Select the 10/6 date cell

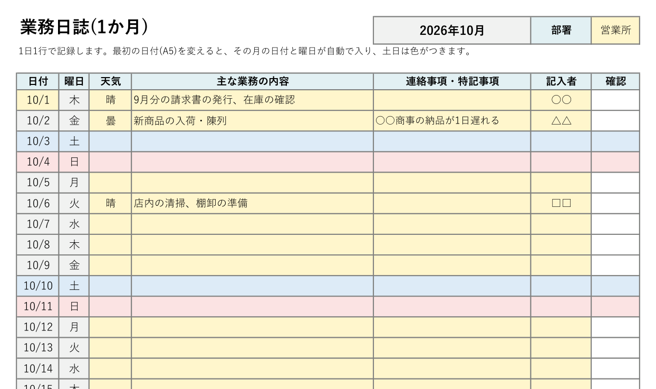tap(37, 203)
